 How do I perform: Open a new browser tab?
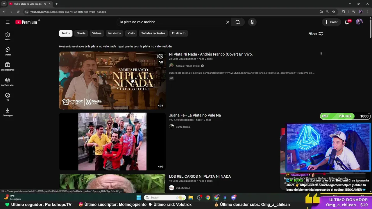coord(56,4)
